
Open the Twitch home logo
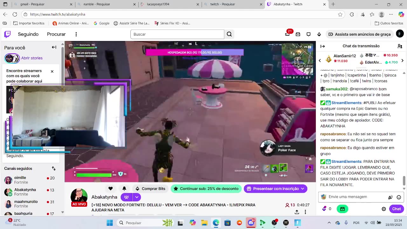[7, 34]
